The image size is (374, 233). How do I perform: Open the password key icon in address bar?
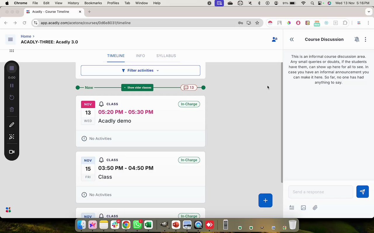(240, 23)
